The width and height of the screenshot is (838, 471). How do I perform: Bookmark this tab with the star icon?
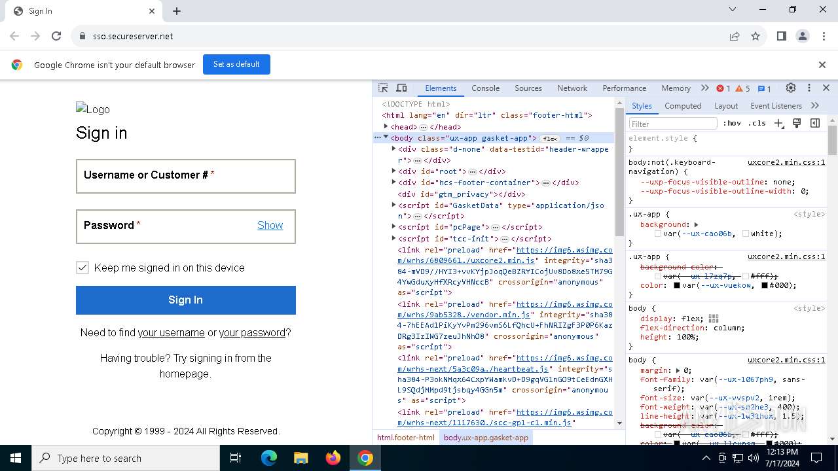click(x=756, y=37)
